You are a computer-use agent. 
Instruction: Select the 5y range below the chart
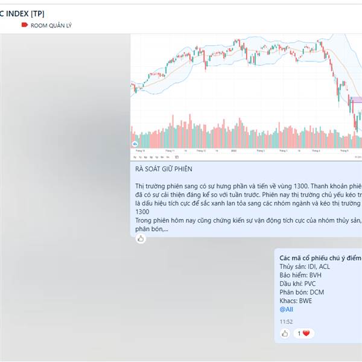[135, 157]
